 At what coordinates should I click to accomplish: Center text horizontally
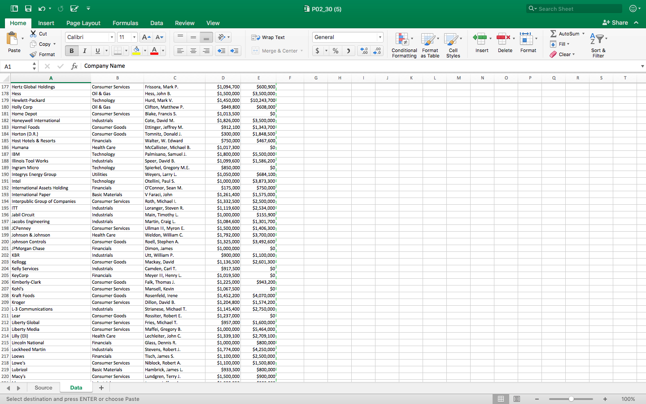(x=193, y=51)
